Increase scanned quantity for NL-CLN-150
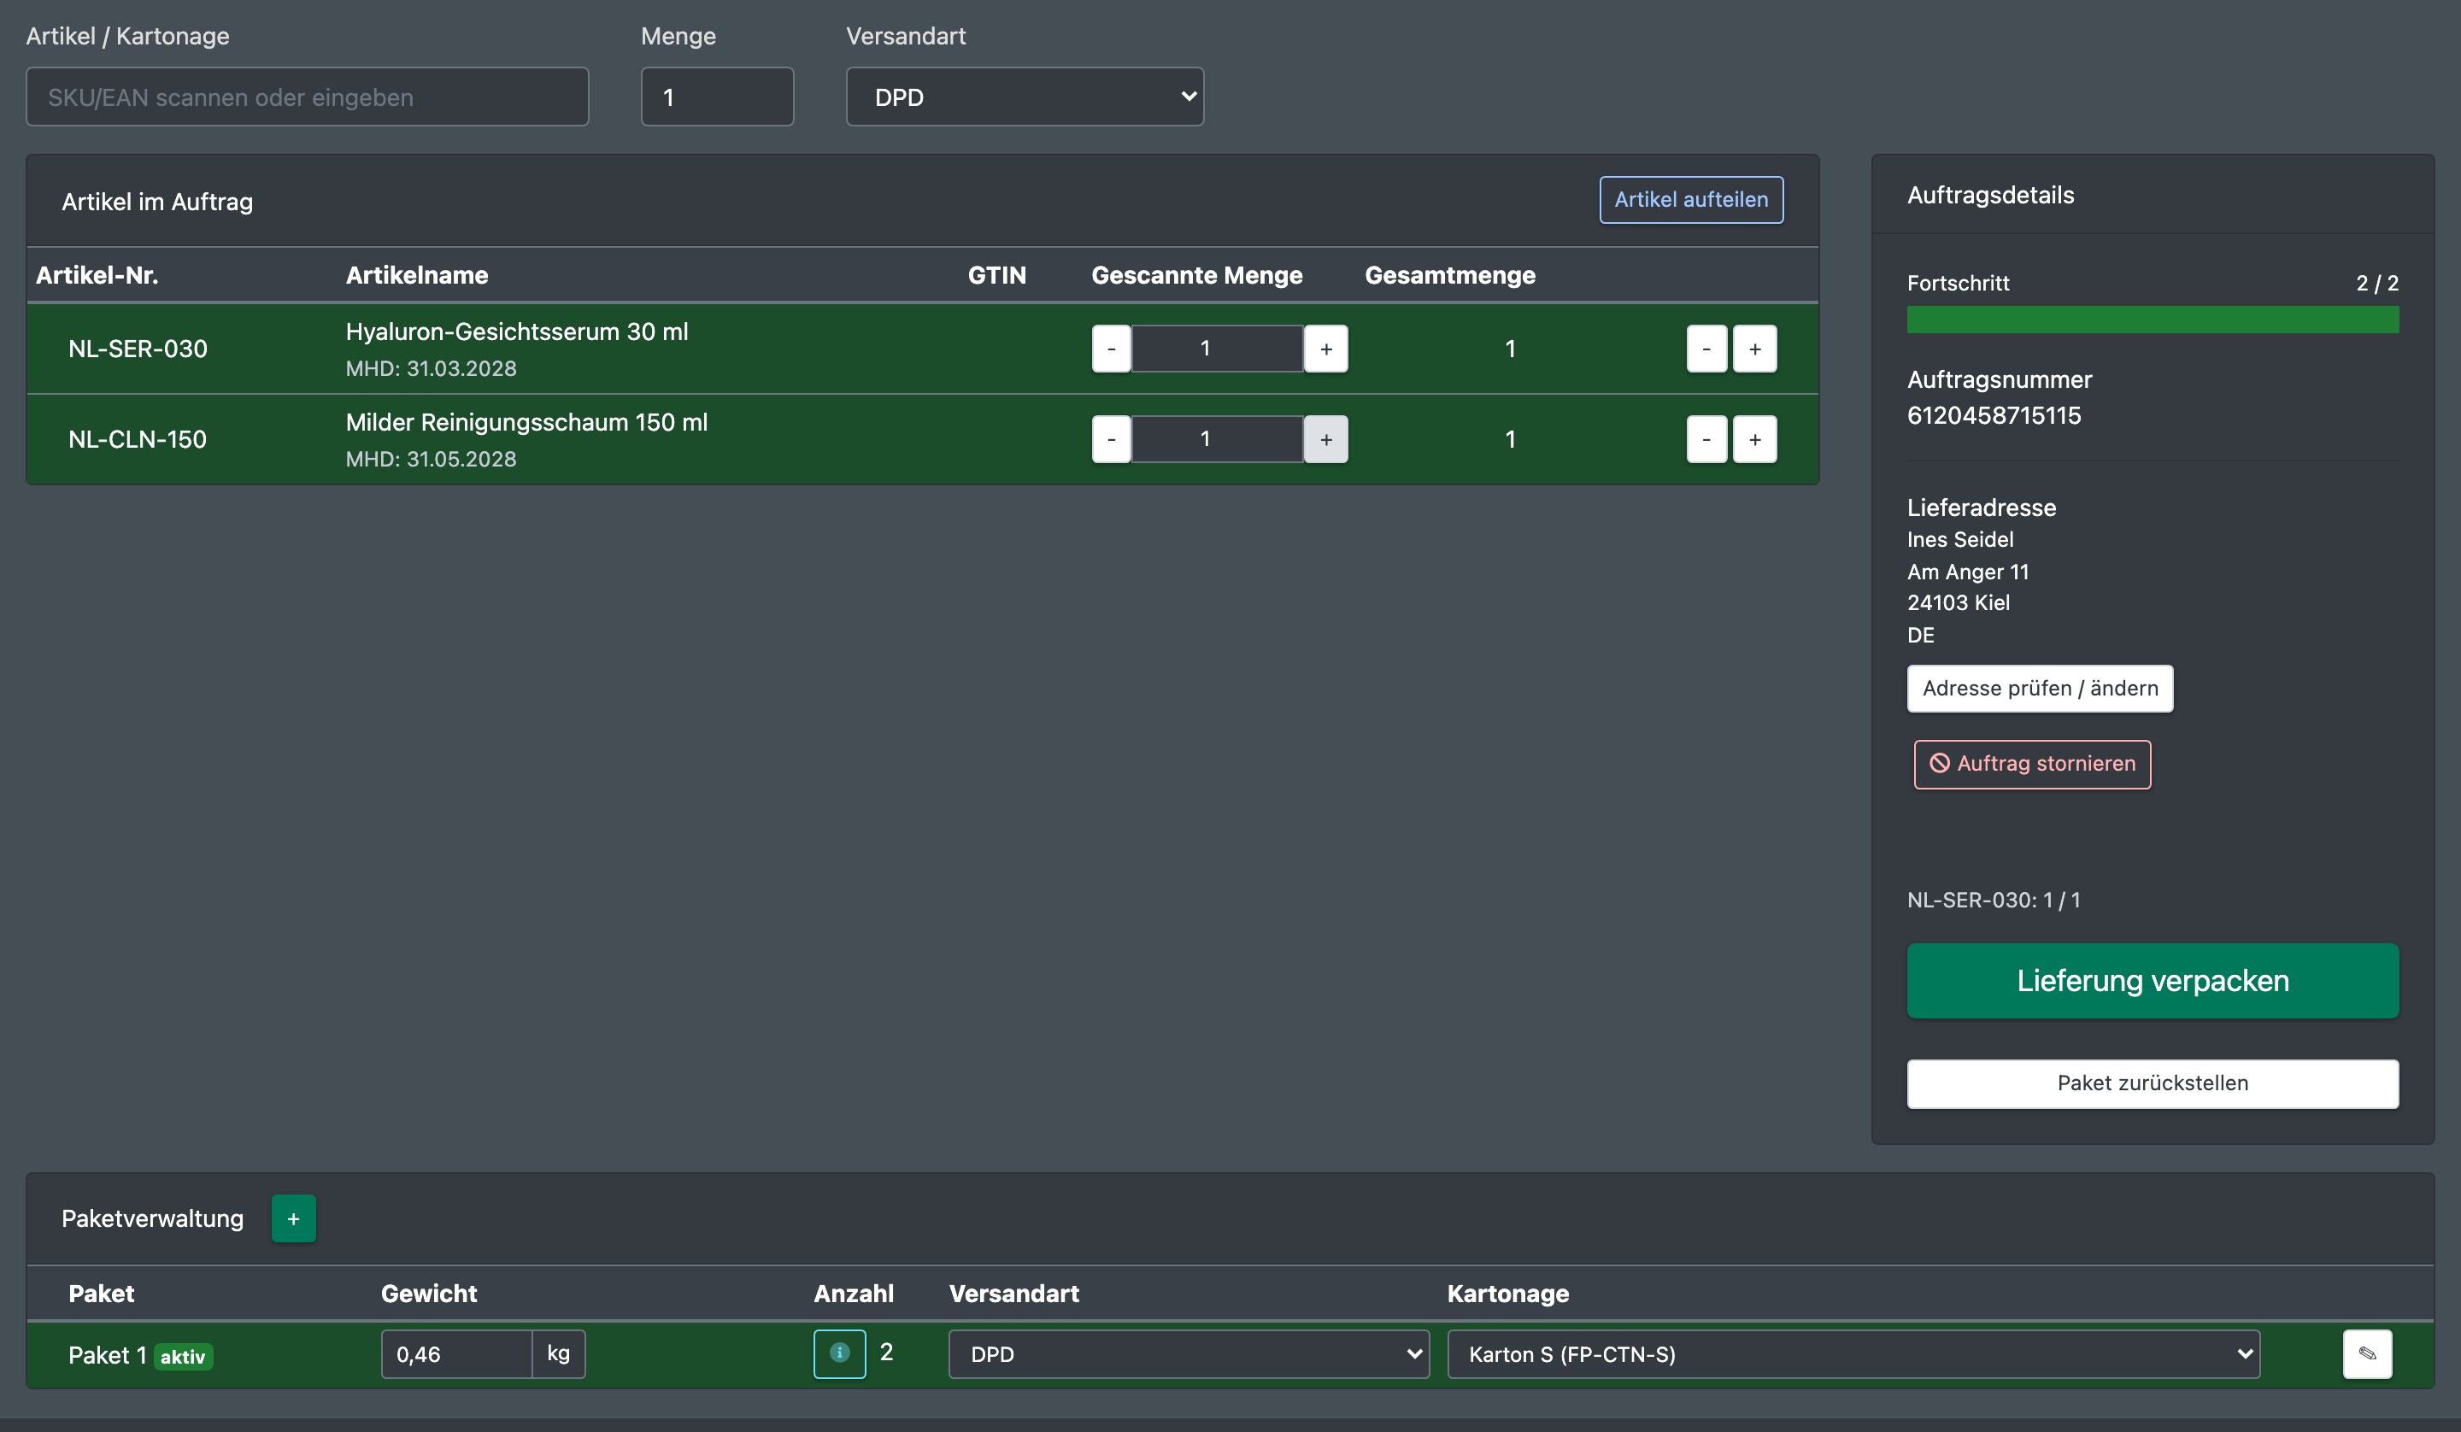This screenshot has width=2461, height=1432. [1326, 439]
